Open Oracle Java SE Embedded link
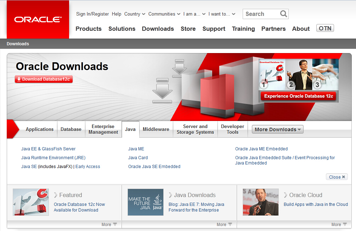 (x=154, y=167)
